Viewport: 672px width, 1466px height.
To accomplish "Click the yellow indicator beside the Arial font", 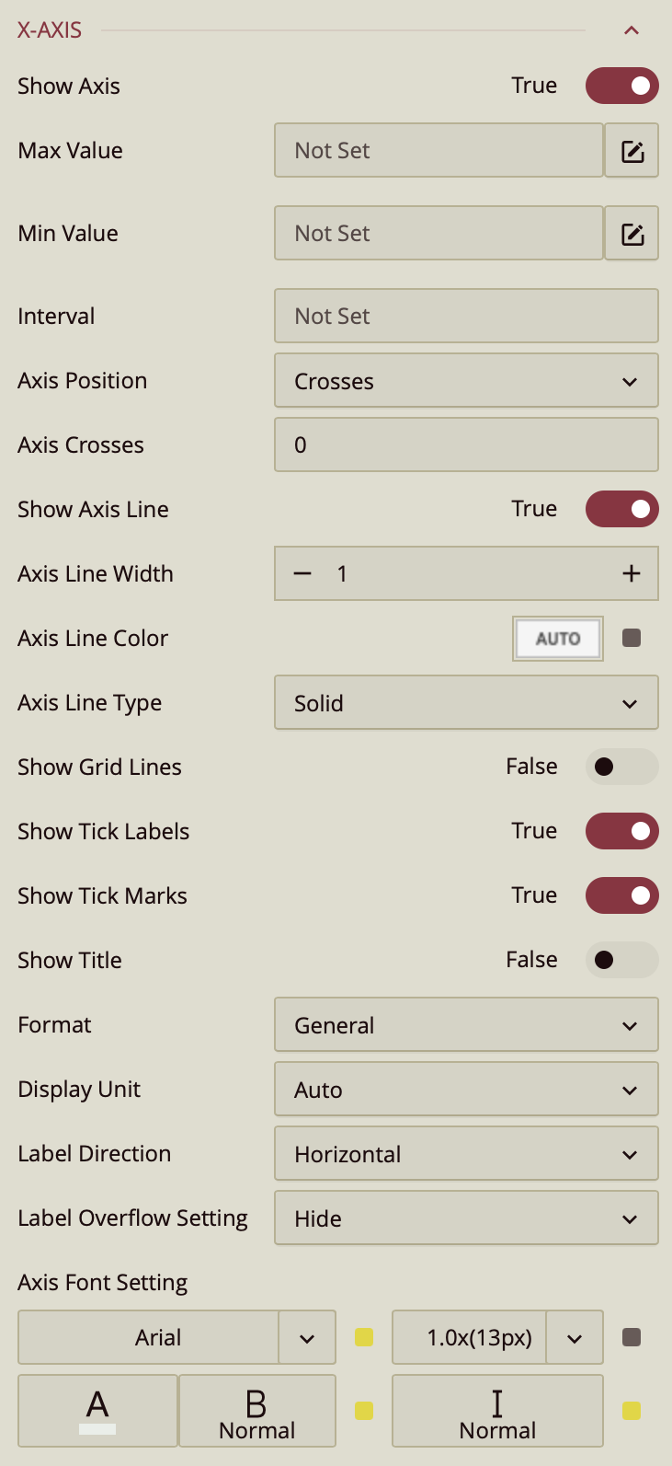I will click(x=364, y=1337).
